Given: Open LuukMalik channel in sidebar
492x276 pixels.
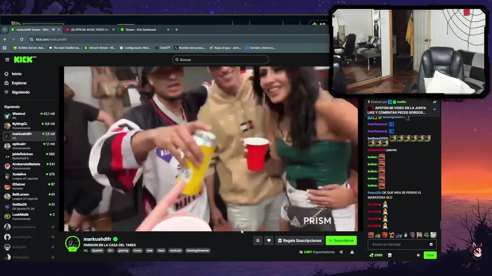Looking at the screenshot, I should (30, 216).
